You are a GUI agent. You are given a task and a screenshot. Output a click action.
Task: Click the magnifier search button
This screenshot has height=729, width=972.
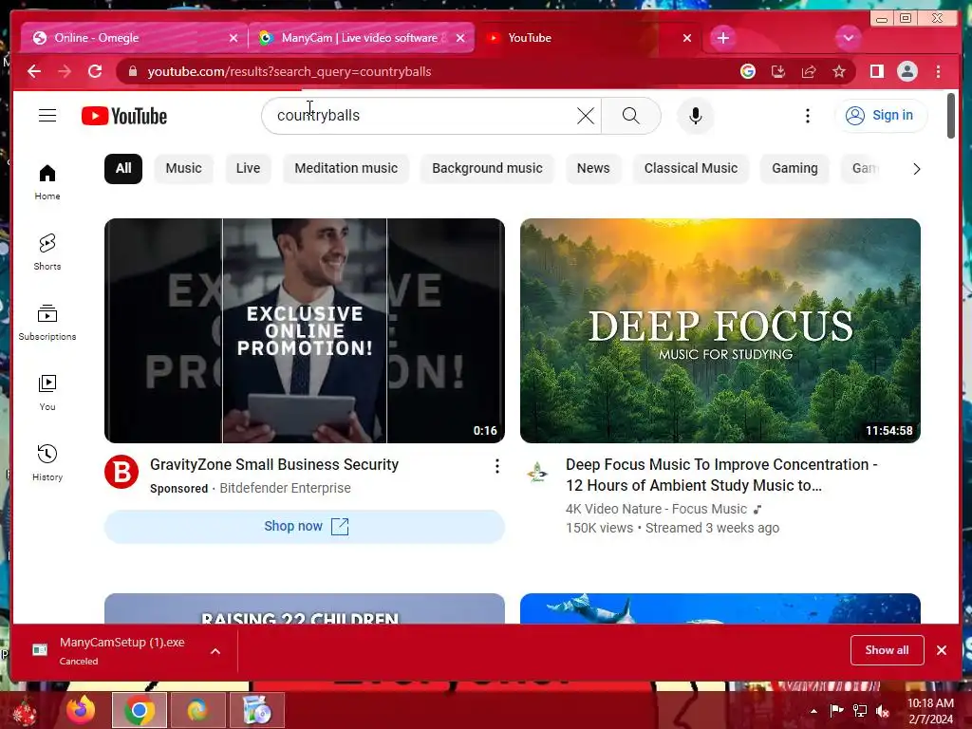(x=630, y=115)
